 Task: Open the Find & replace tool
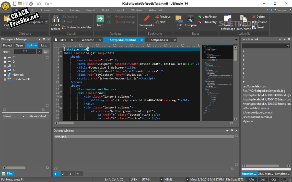point(56,20)
